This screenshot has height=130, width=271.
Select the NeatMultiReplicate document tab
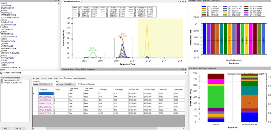[x=72, y=2]
